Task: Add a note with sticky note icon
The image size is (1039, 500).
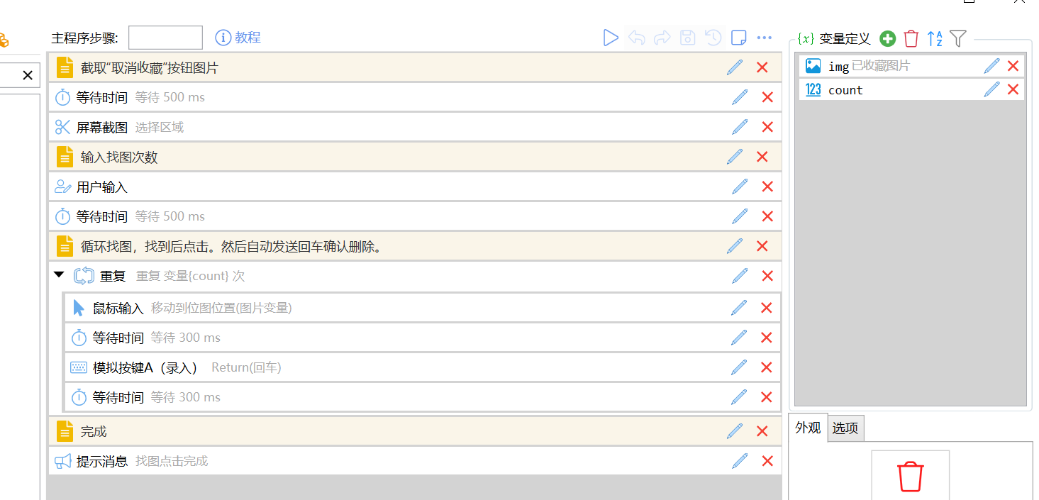Action: tap(738, 38)
